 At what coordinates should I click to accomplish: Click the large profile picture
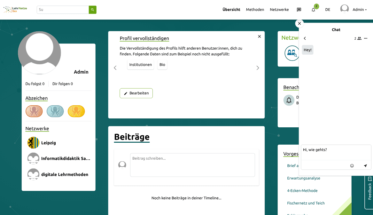(x=40, y=52)
